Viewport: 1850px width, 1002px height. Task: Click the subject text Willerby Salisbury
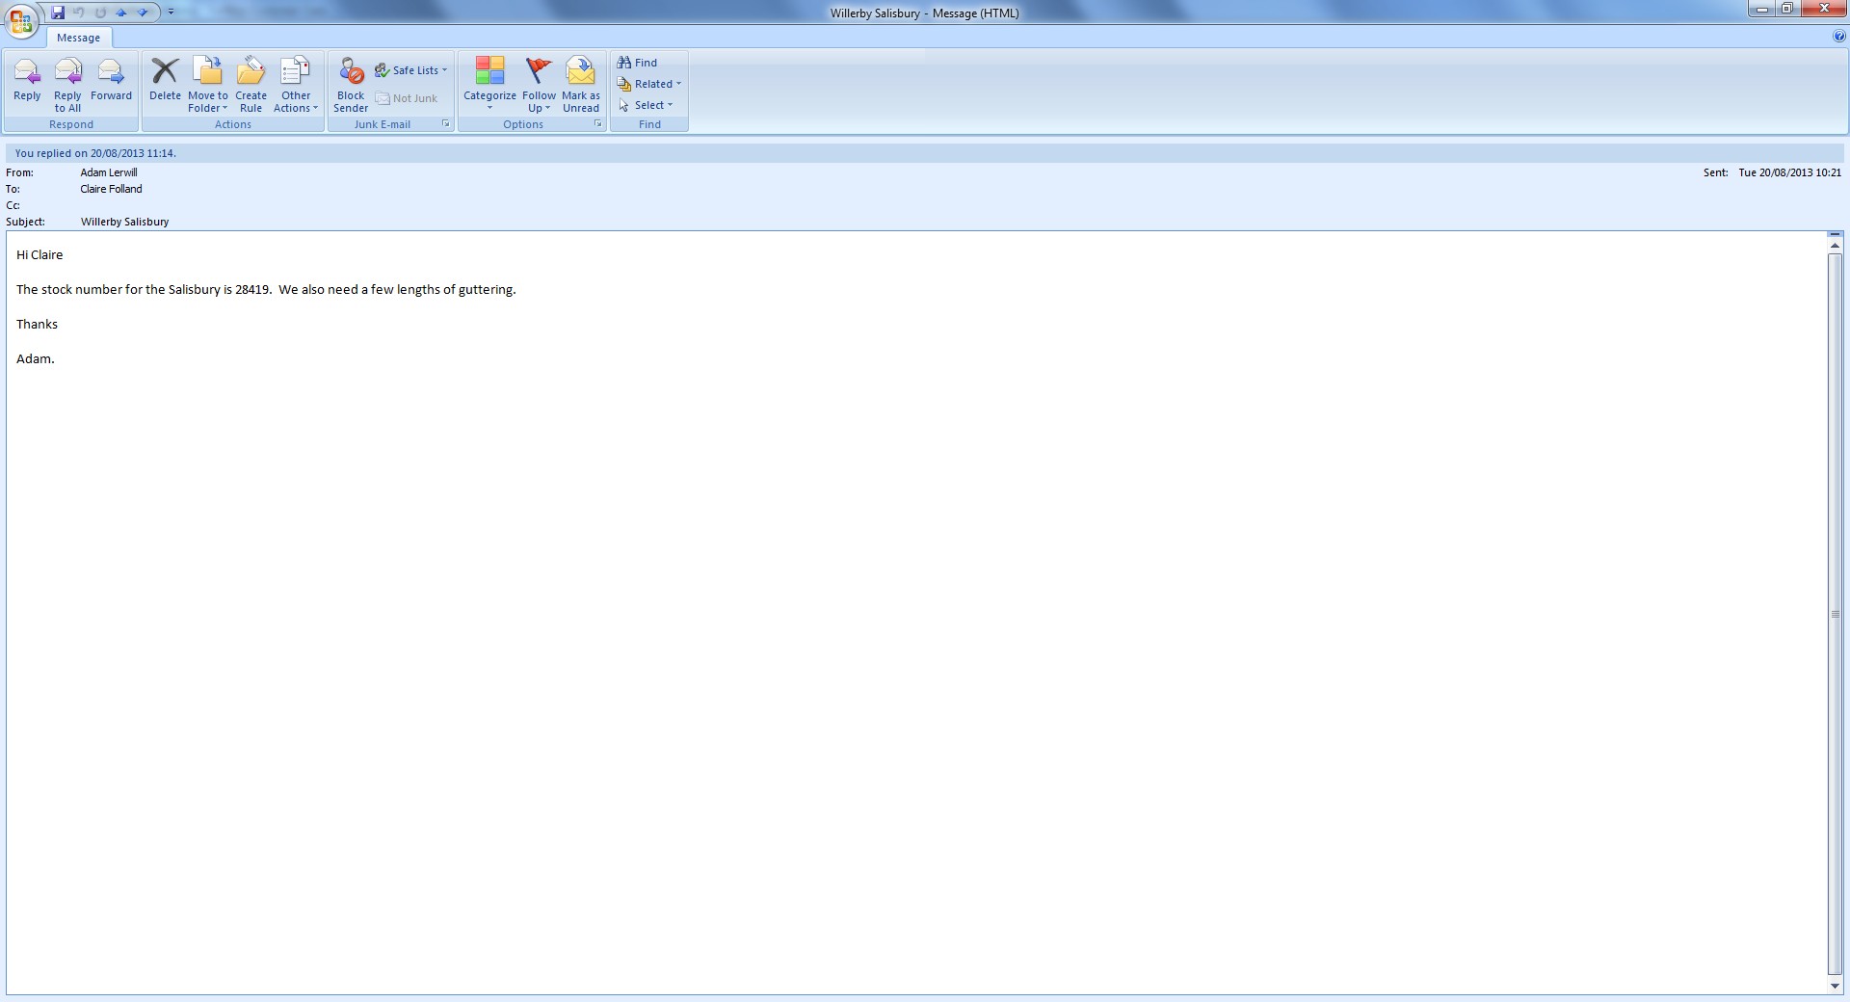tap(124, 222)
